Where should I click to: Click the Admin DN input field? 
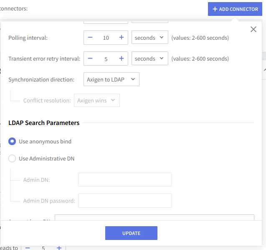tap(124, 180)
